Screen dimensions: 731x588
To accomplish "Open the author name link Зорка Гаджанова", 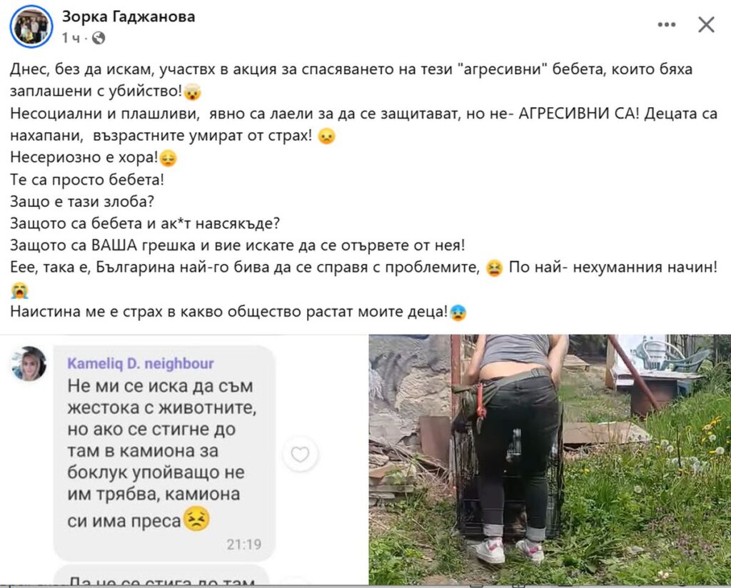I will [128, 17].
